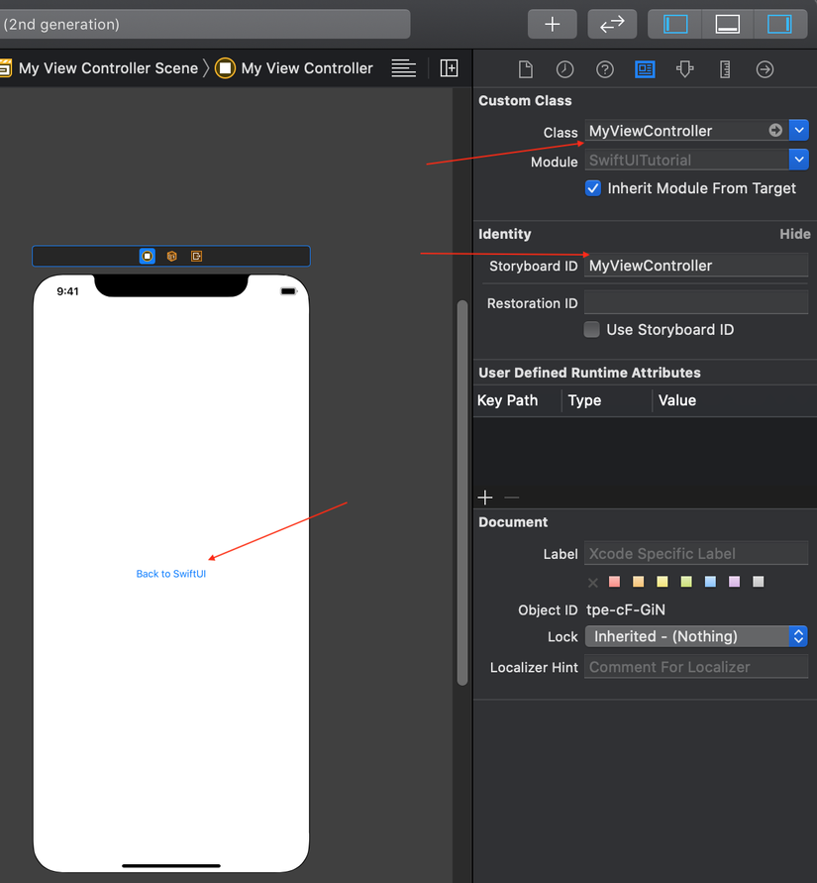Viewport: 817px width, 883px height.
Task: Select My View Controller Scene breadcrumb
Action: [x=108, y=68]
